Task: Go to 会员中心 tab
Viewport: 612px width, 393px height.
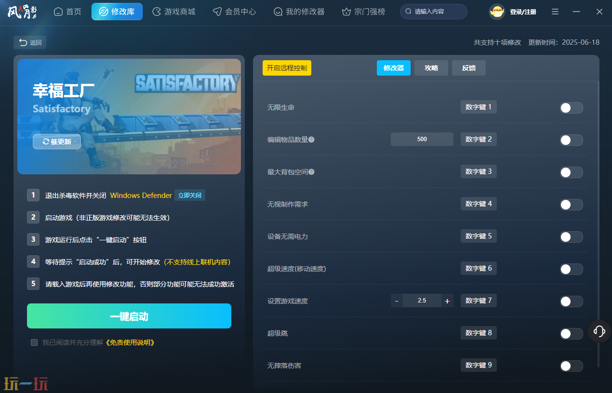Action: click(235, 12)
